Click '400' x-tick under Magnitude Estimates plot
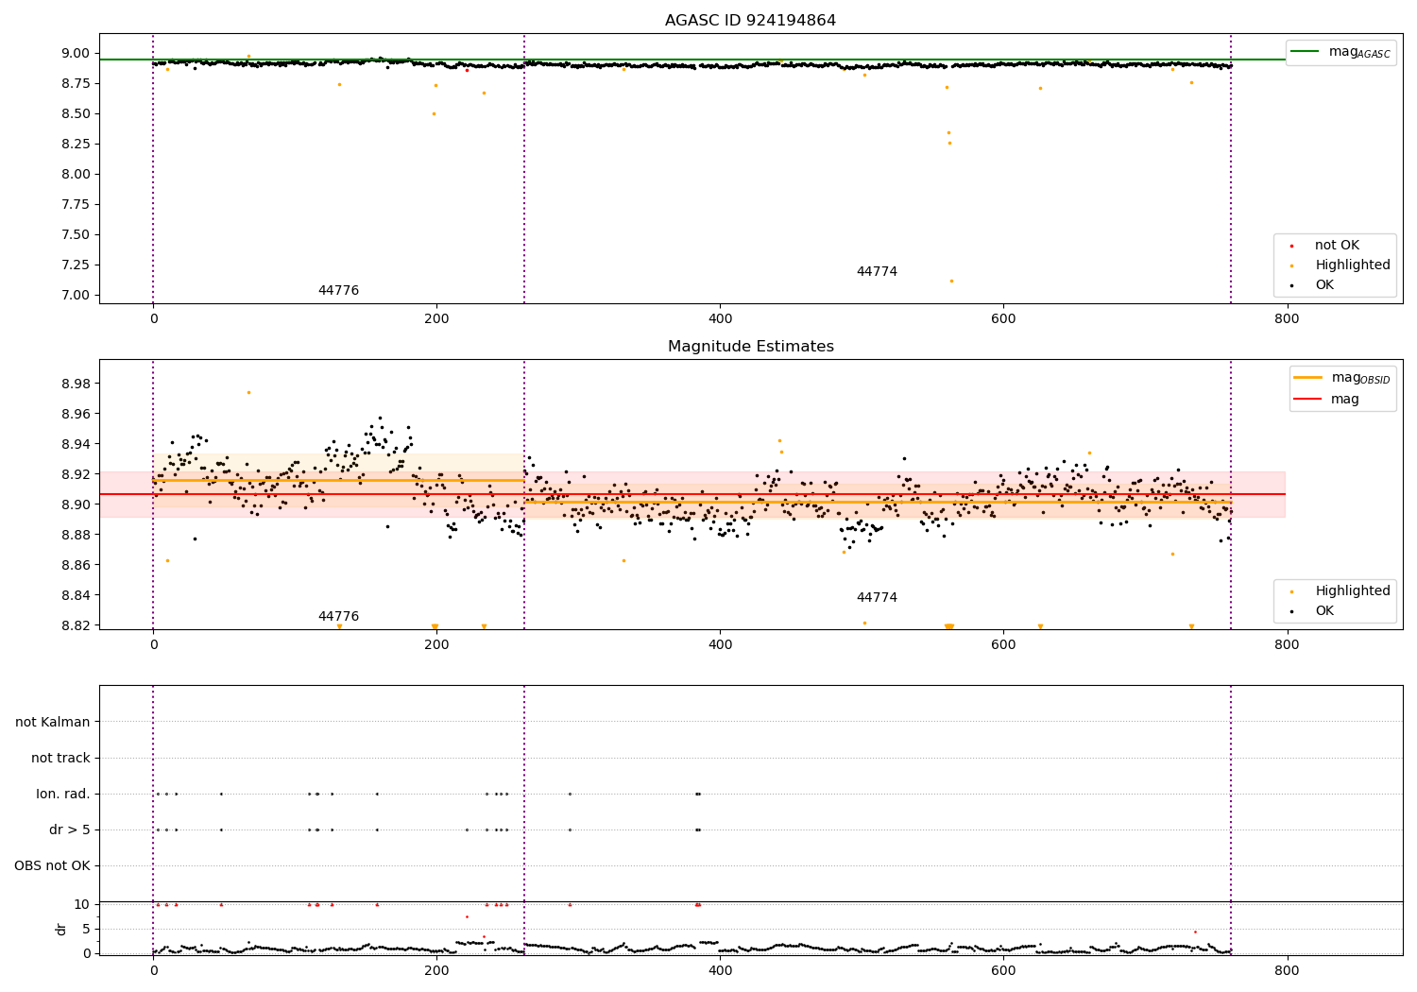1417x992 pixels. point(720,645)
